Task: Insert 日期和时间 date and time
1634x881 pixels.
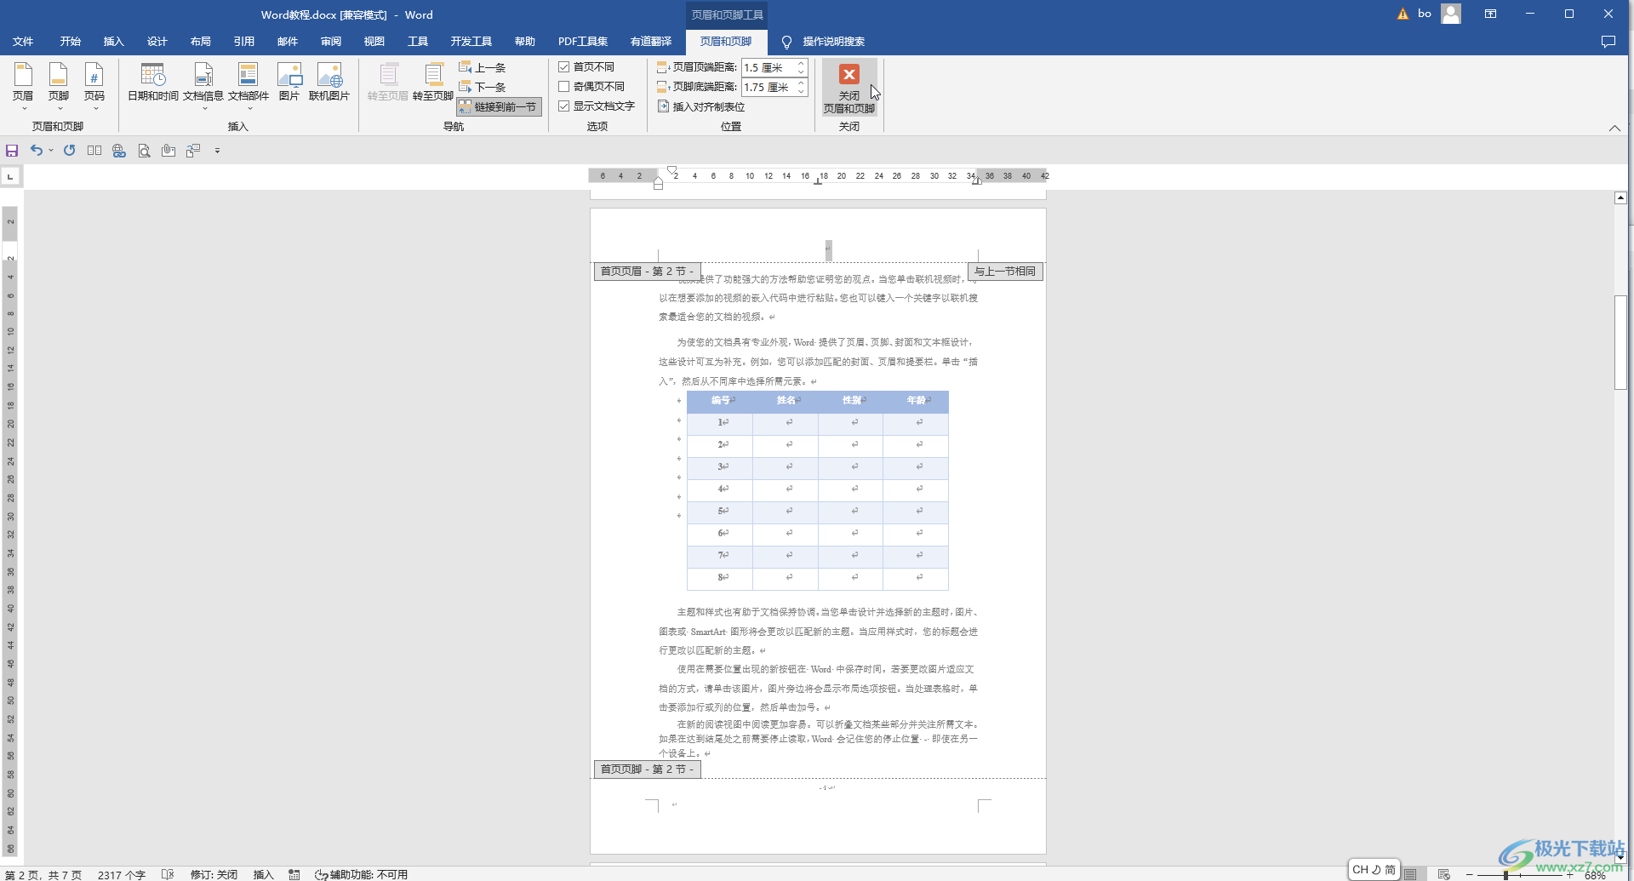Action: 153,83
